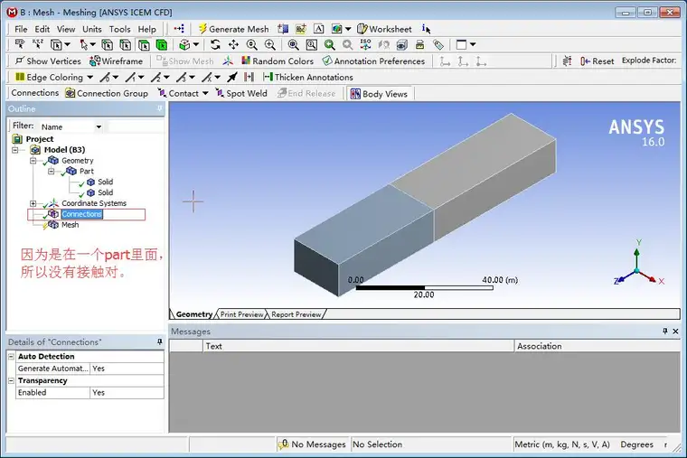Click Generate Mesh button
The width and height of the screenshot is (687, 458).
pyautogui.click(x=233, y=29)
